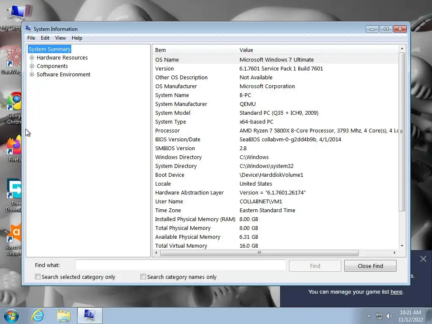
Task: Show hidden tray icons arrow
Action: [369, 316]
